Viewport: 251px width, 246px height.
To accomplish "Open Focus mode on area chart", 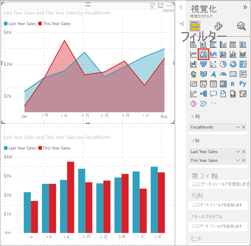I will 161,6.
